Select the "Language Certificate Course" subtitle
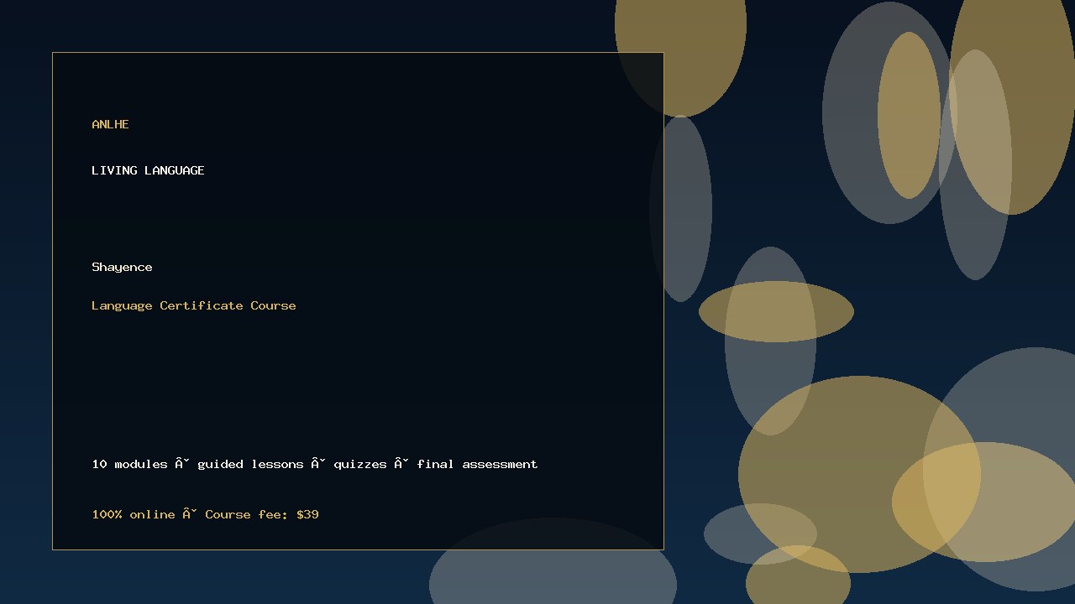The height and width of the screenshot is (604, 1075). [x=194, y=305]
